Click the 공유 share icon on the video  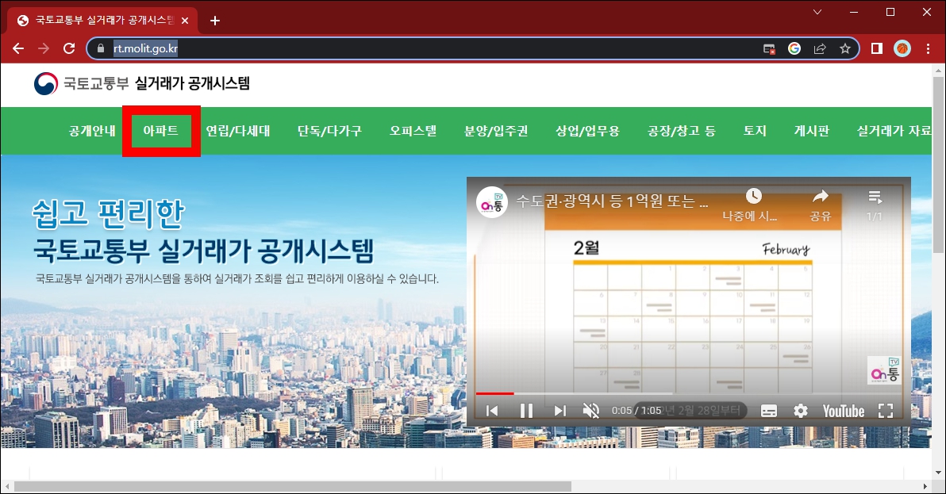(821, 197)
